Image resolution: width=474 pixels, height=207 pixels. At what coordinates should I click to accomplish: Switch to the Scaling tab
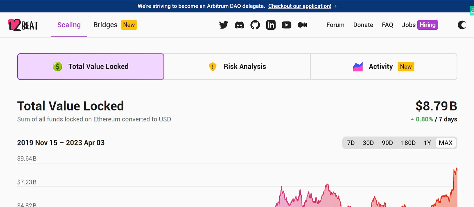69,25
